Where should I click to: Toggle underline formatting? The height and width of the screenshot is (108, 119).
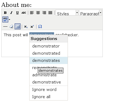[18, 13]
